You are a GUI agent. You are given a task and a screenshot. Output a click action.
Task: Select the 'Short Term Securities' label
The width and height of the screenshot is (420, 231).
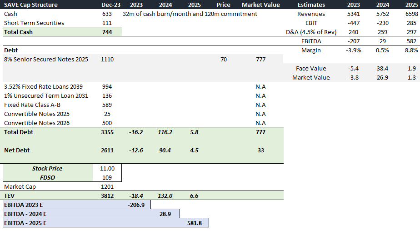[34, 23]
